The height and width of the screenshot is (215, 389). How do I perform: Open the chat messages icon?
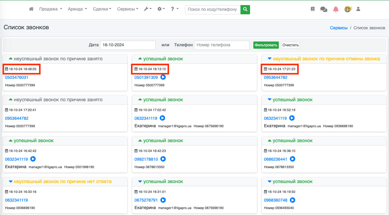[324, 9]
